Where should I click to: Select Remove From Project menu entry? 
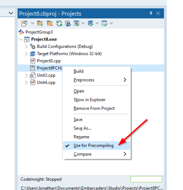coord(94,108)
